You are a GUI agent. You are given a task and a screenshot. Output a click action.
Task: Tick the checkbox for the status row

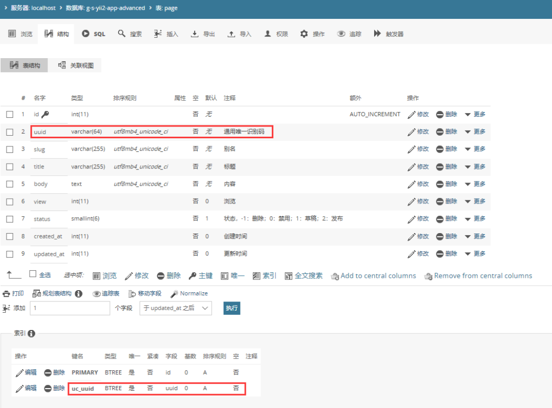[10, 219]
